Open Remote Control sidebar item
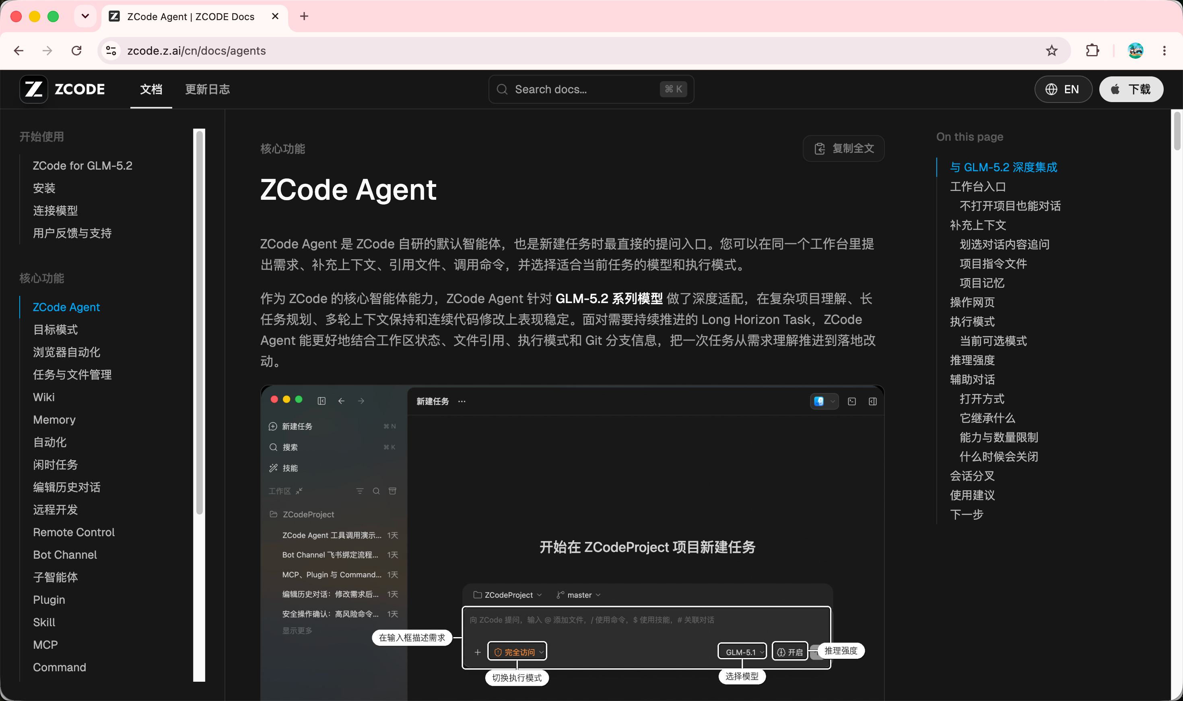 point(74,532)
